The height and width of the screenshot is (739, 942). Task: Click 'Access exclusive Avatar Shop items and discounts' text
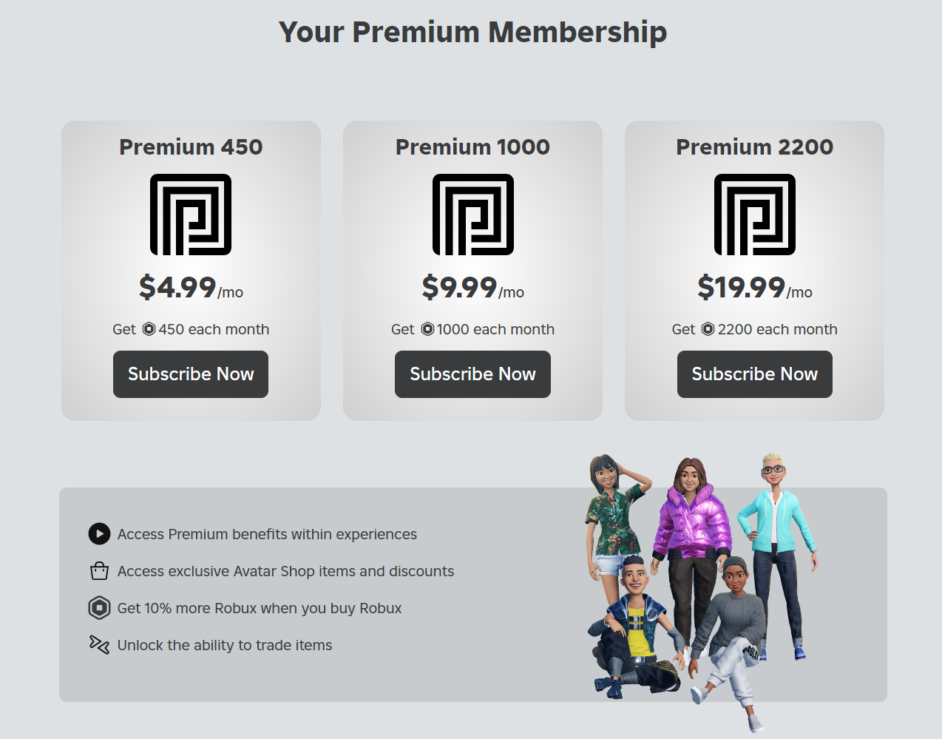coord(285,571)
